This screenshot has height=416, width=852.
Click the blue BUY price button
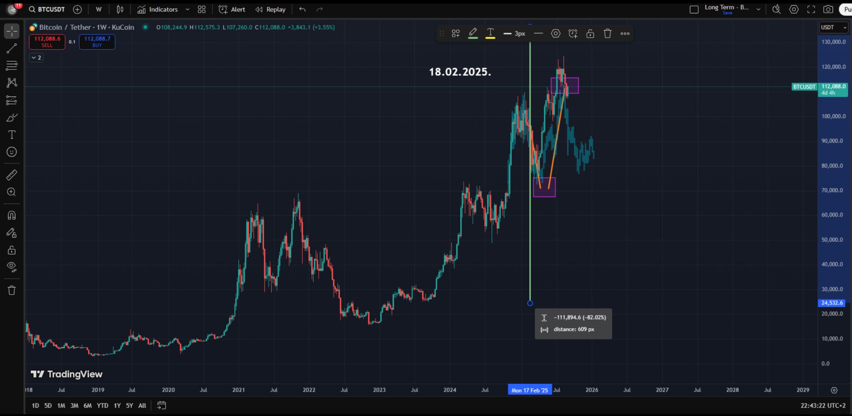click(x=97, y=42)
